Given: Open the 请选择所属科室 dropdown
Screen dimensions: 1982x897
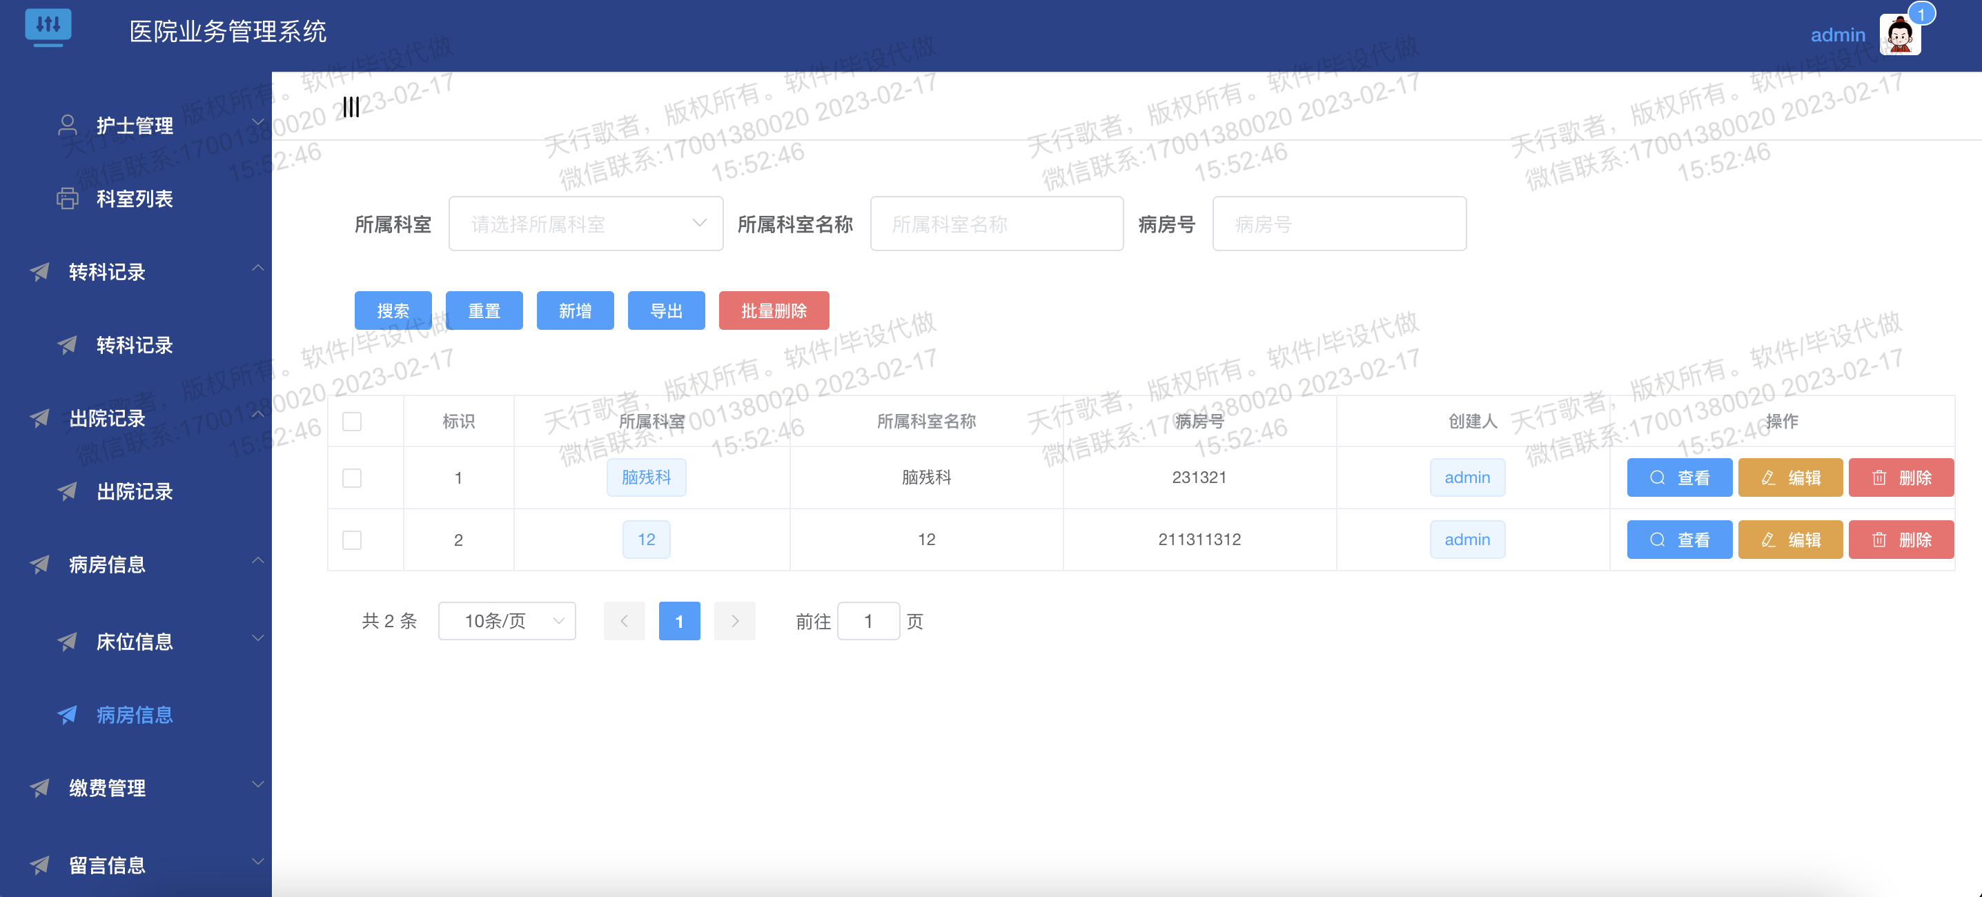Looking at the screenshot, I should click(x=585, y=224).
